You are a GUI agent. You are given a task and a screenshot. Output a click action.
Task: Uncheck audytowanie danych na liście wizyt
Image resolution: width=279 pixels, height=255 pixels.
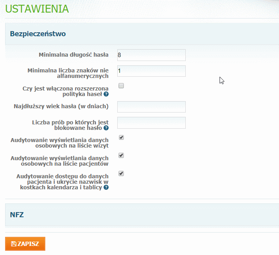[x=121, y=137]
